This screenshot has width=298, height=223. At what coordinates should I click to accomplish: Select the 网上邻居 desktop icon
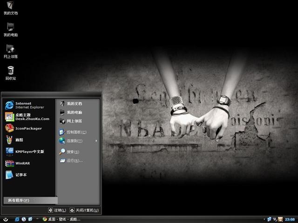pyautogui.click(x=11, y=51)
